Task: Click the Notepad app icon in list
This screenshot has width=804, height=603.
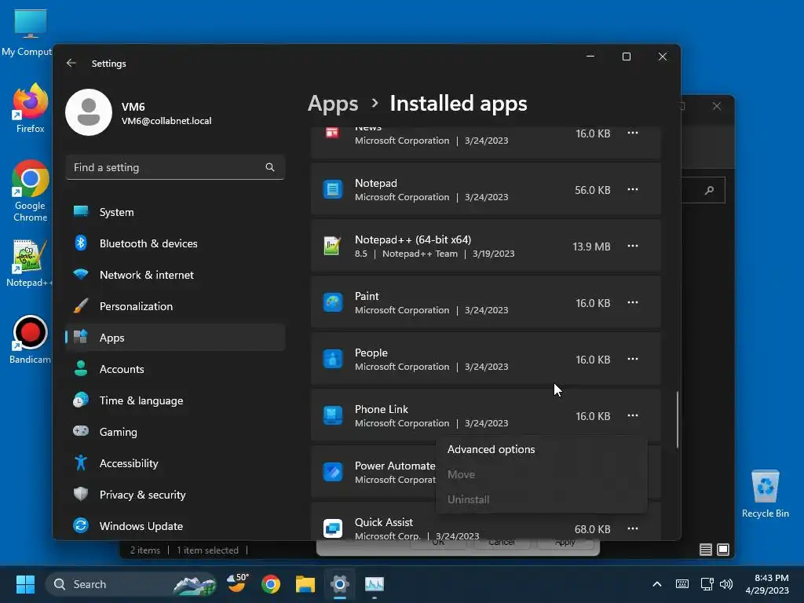Action: [333, 189]
